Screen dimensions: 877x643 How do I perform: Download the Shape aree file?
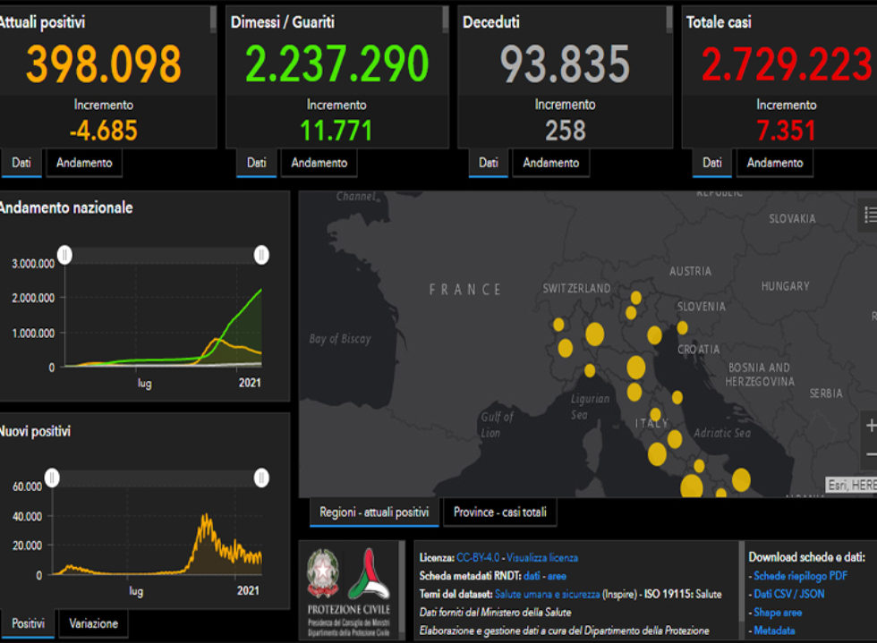778,613
